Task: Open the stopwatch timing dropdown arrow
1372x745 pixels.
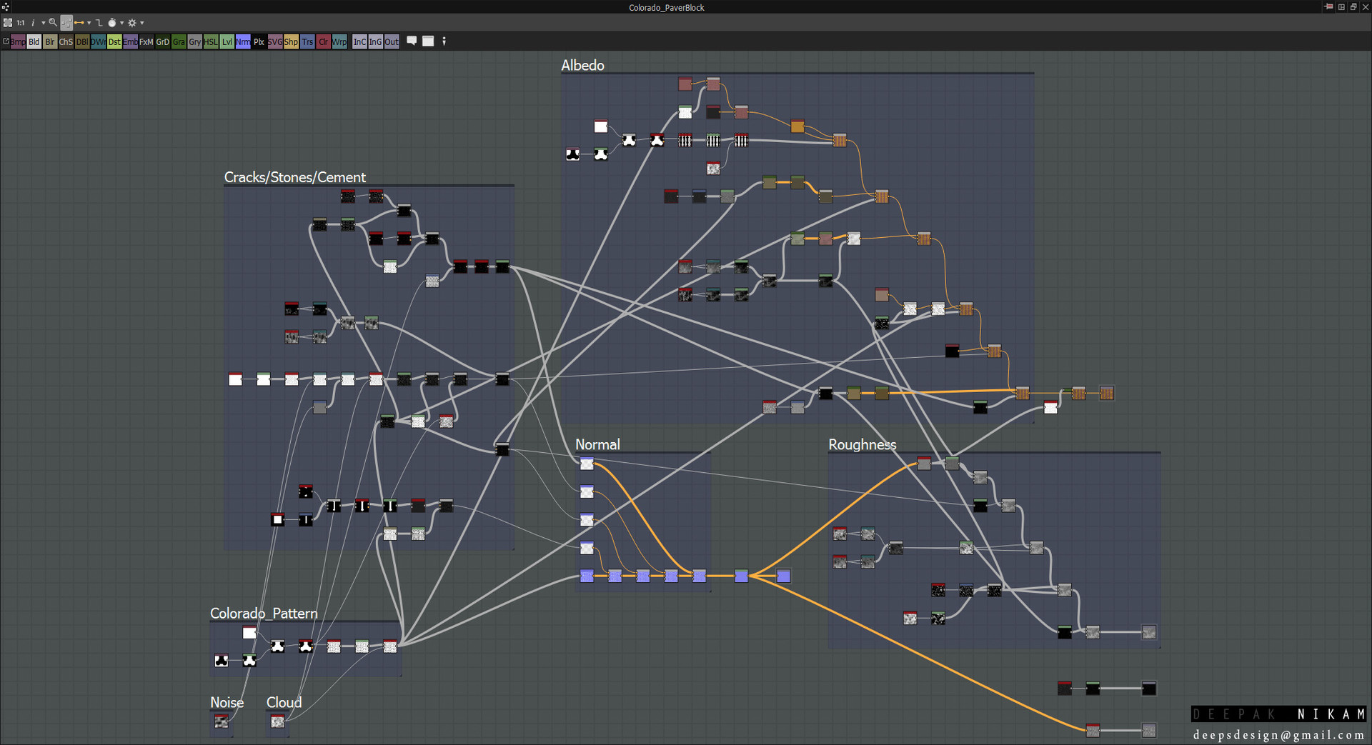Action: click(x=121, y=23)
